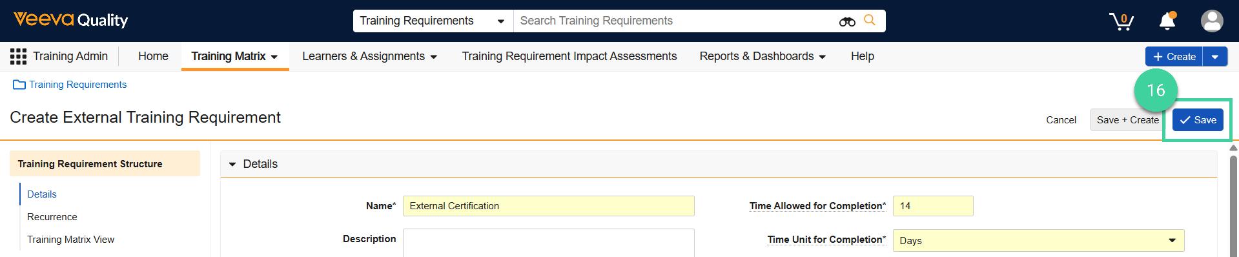Click the Save + Create button
The image size is (1239, 257).
pyautogui.click(x=1128, y=120)
